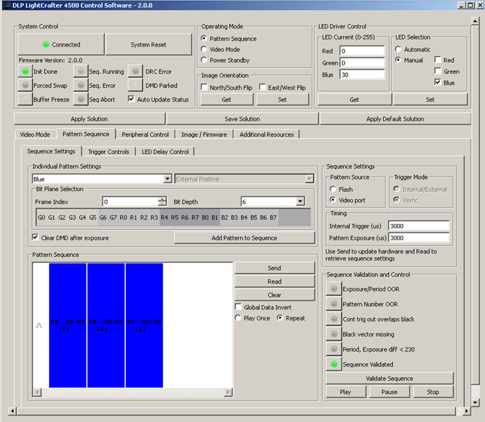Click the Seq. Running status indicator

[81, 72]
